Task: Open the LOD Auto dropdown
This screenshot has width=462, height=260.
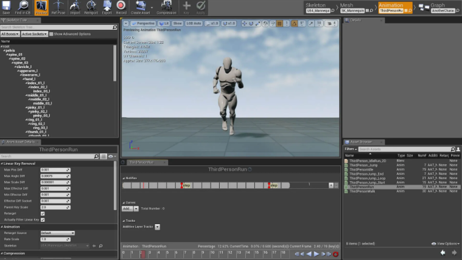Action: tap(194, 23)
